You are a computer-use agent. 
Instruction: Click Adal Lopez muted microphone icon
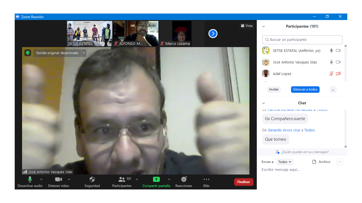[331, 74]
